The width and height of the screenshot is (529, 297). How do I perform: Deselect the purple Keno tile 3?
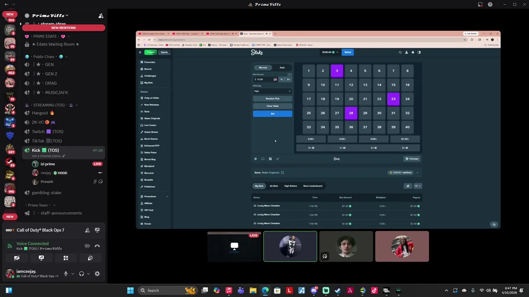coord(337,71)
